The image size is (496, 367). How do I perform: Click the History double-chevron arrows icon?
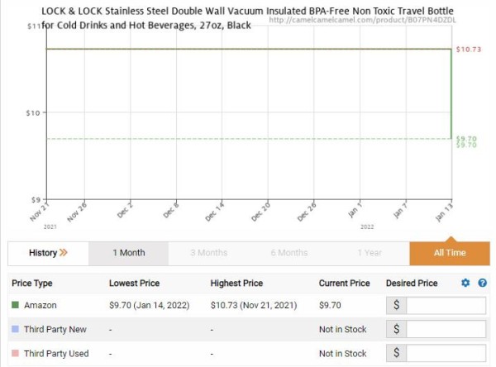click(x=64, y=252)
